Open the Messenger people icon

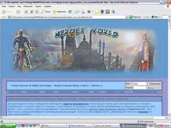click(x=113, y=12)
